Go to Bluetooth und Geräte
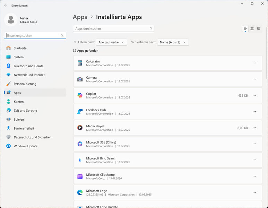The image size is (268, 208). (x=35, y=66)
